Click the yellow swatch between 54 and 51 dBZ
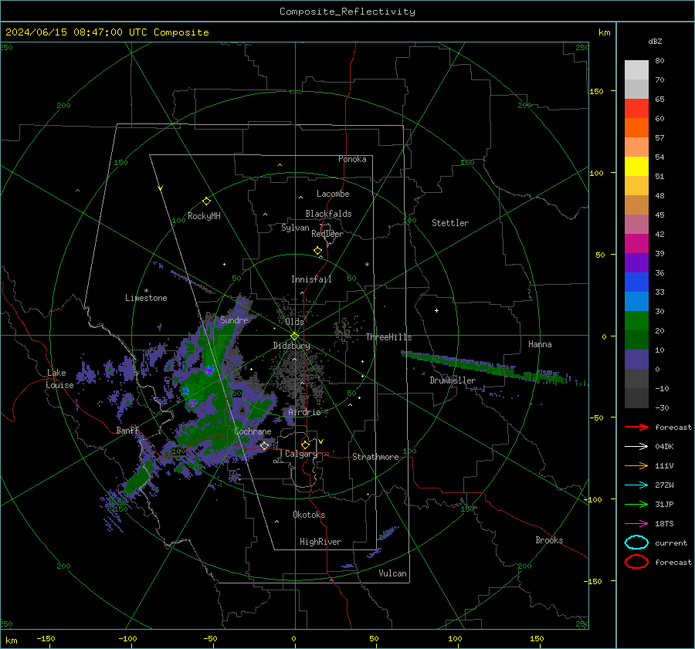The height and width of the screenshot is (649, 695). 636,167
